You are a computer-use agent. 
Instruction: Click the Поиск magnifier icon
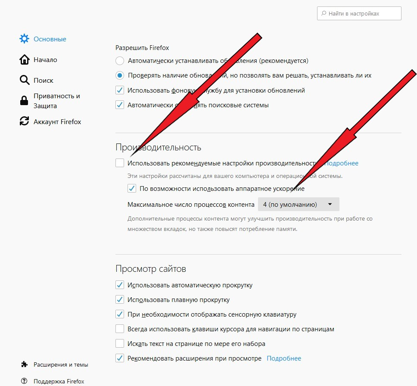25,80
